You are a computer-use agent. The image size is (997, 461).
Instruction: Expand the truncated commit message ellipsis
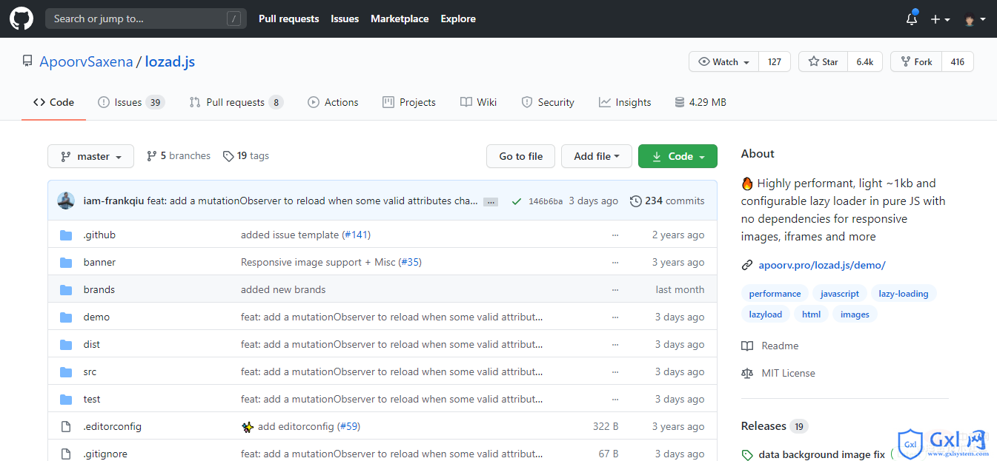coord(491,201)
